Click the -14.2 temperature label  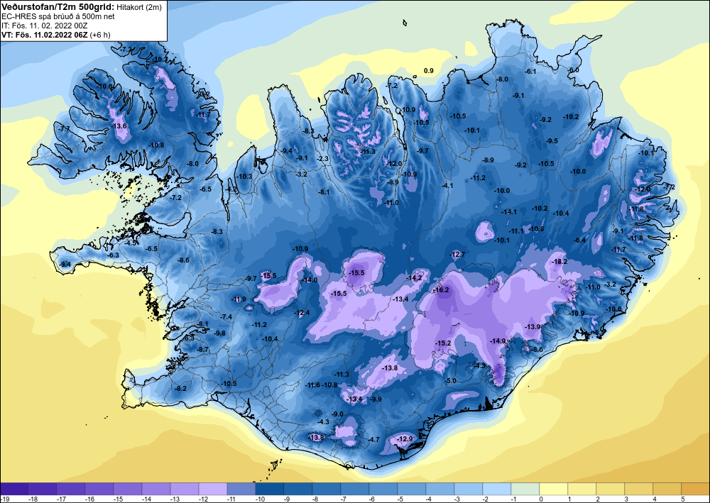coord(414,277)
